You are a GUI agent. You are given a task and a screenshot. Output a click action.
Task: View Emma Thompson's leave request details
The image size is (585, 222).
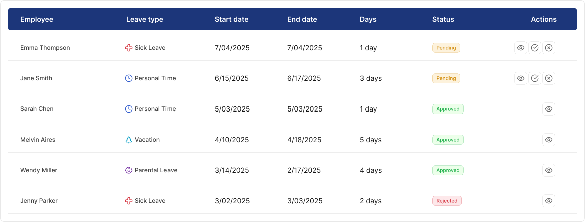[x=521, y=48]
